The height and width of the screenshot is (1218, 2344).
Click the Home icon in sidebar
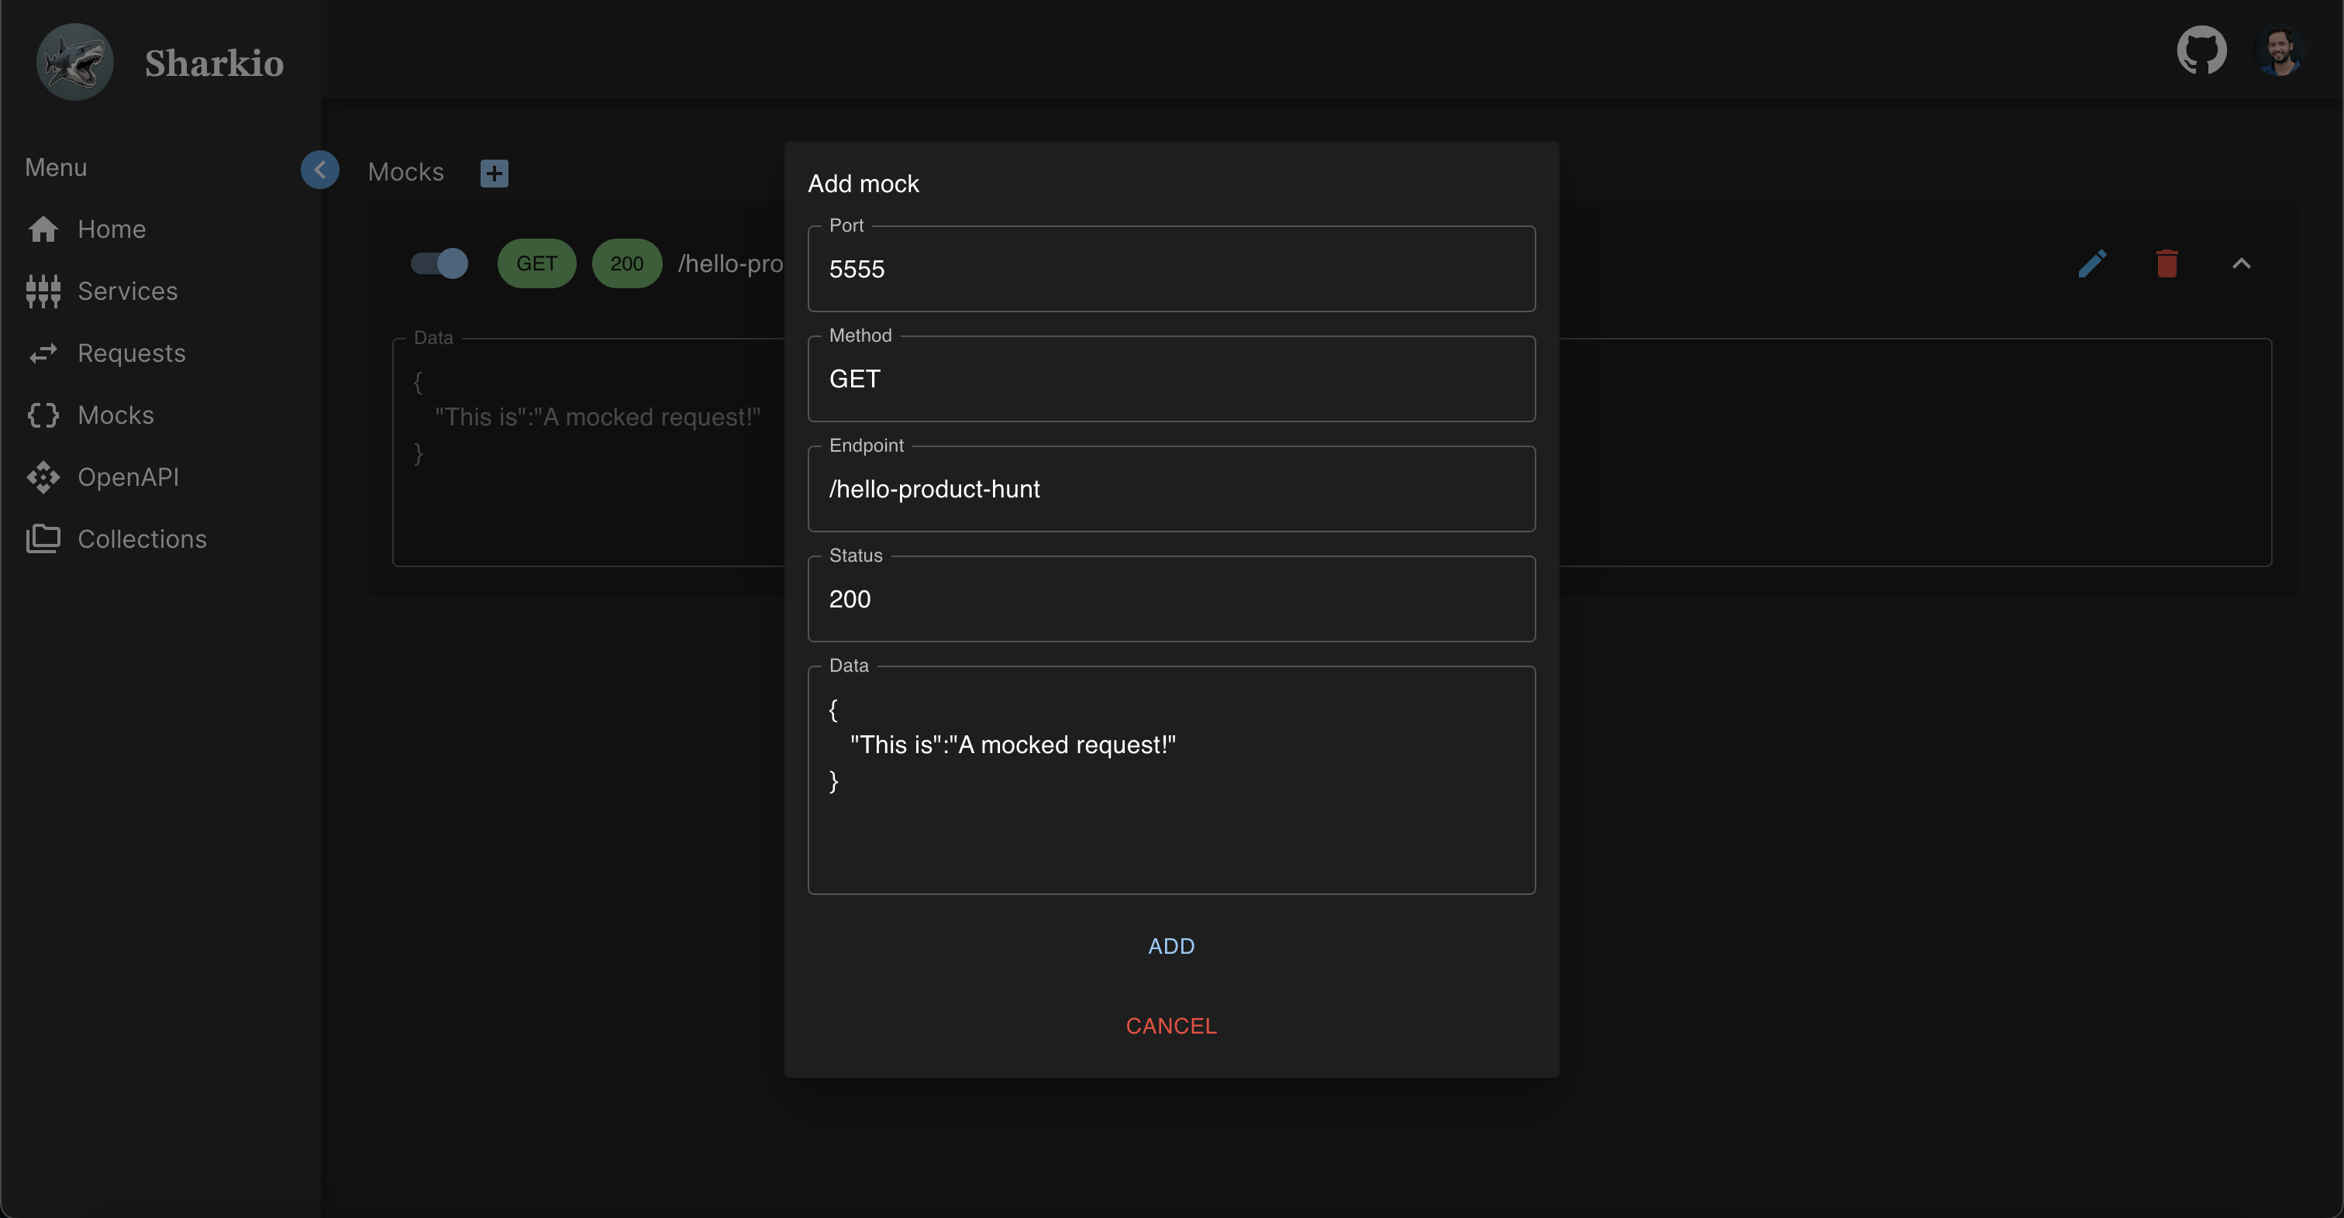click(x=43, y=229)
